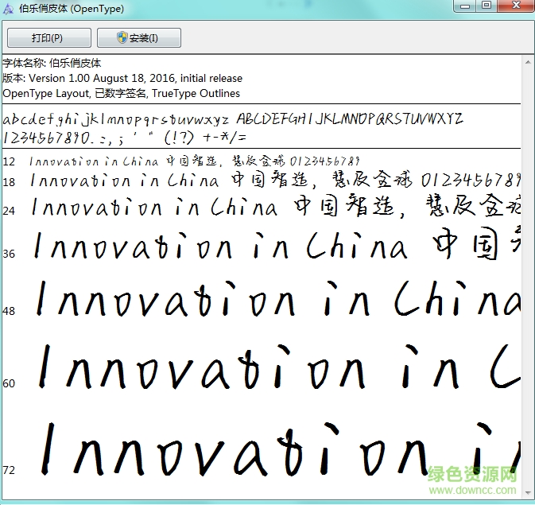The image size is (535, 505).
Task: Click the size 24 sample text line
Action: (x=276, y=207)
